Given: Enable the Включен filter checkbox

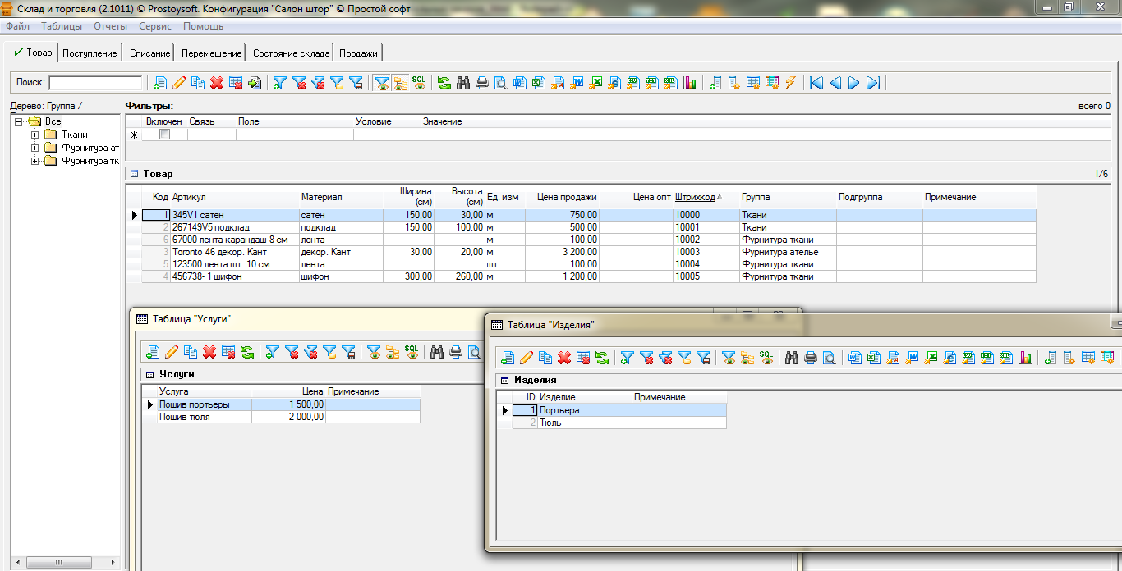Looking at the screenshot, I should coord(164,135).
